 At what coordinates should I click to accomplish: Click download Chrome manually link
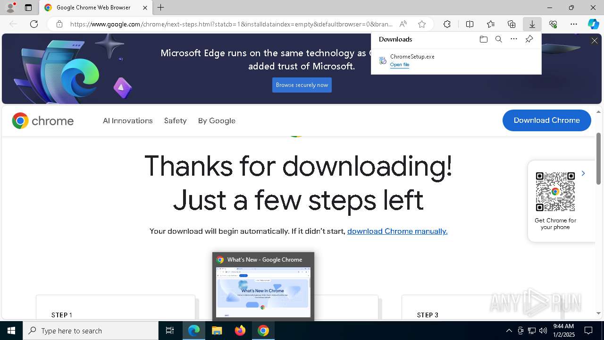pyautogui.click(x=397, y=231)
